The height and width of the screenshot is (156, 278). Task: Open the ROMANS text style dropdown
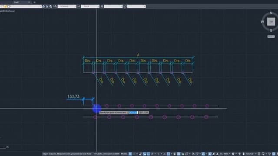pos(67,6)
